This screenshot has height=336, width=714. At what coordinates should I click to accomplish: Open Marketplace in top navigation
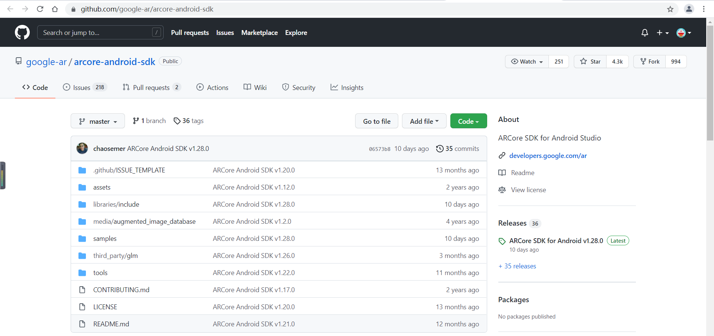point(260,33)
